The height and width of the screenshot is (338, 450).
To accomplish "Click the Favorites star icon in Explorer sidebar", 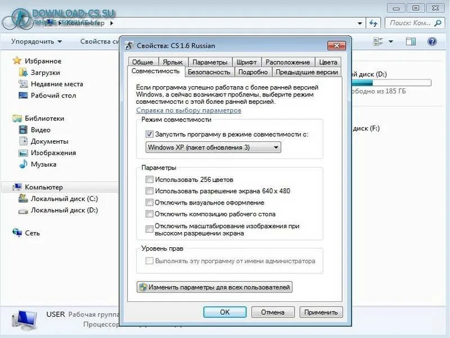I will (17, 61).
